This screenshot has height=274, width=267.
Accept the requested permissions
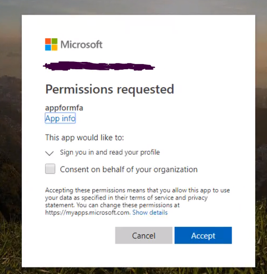[x=203, y=235]
